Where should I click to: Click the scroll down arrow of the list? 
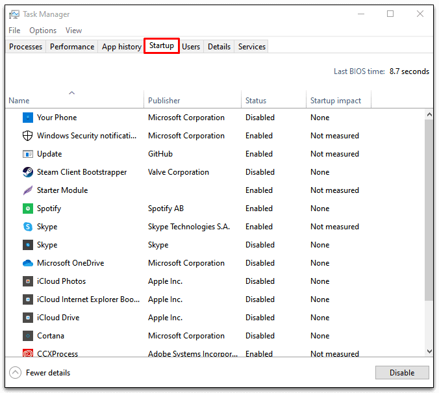click(x=429, y=351)
